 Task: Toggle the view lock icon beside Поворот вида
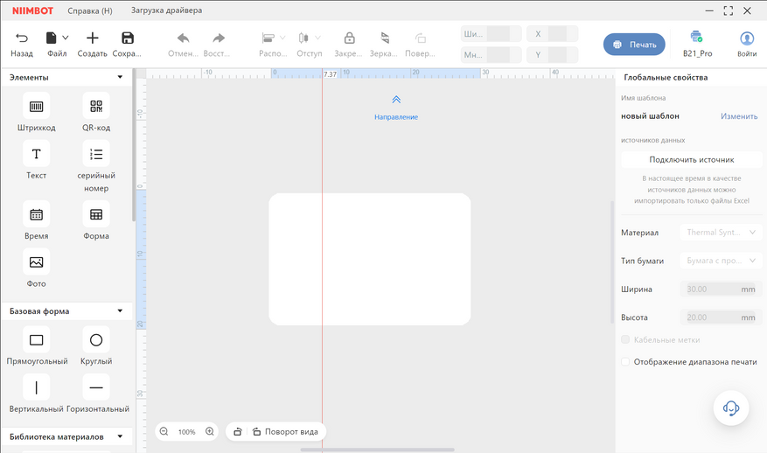237,431
